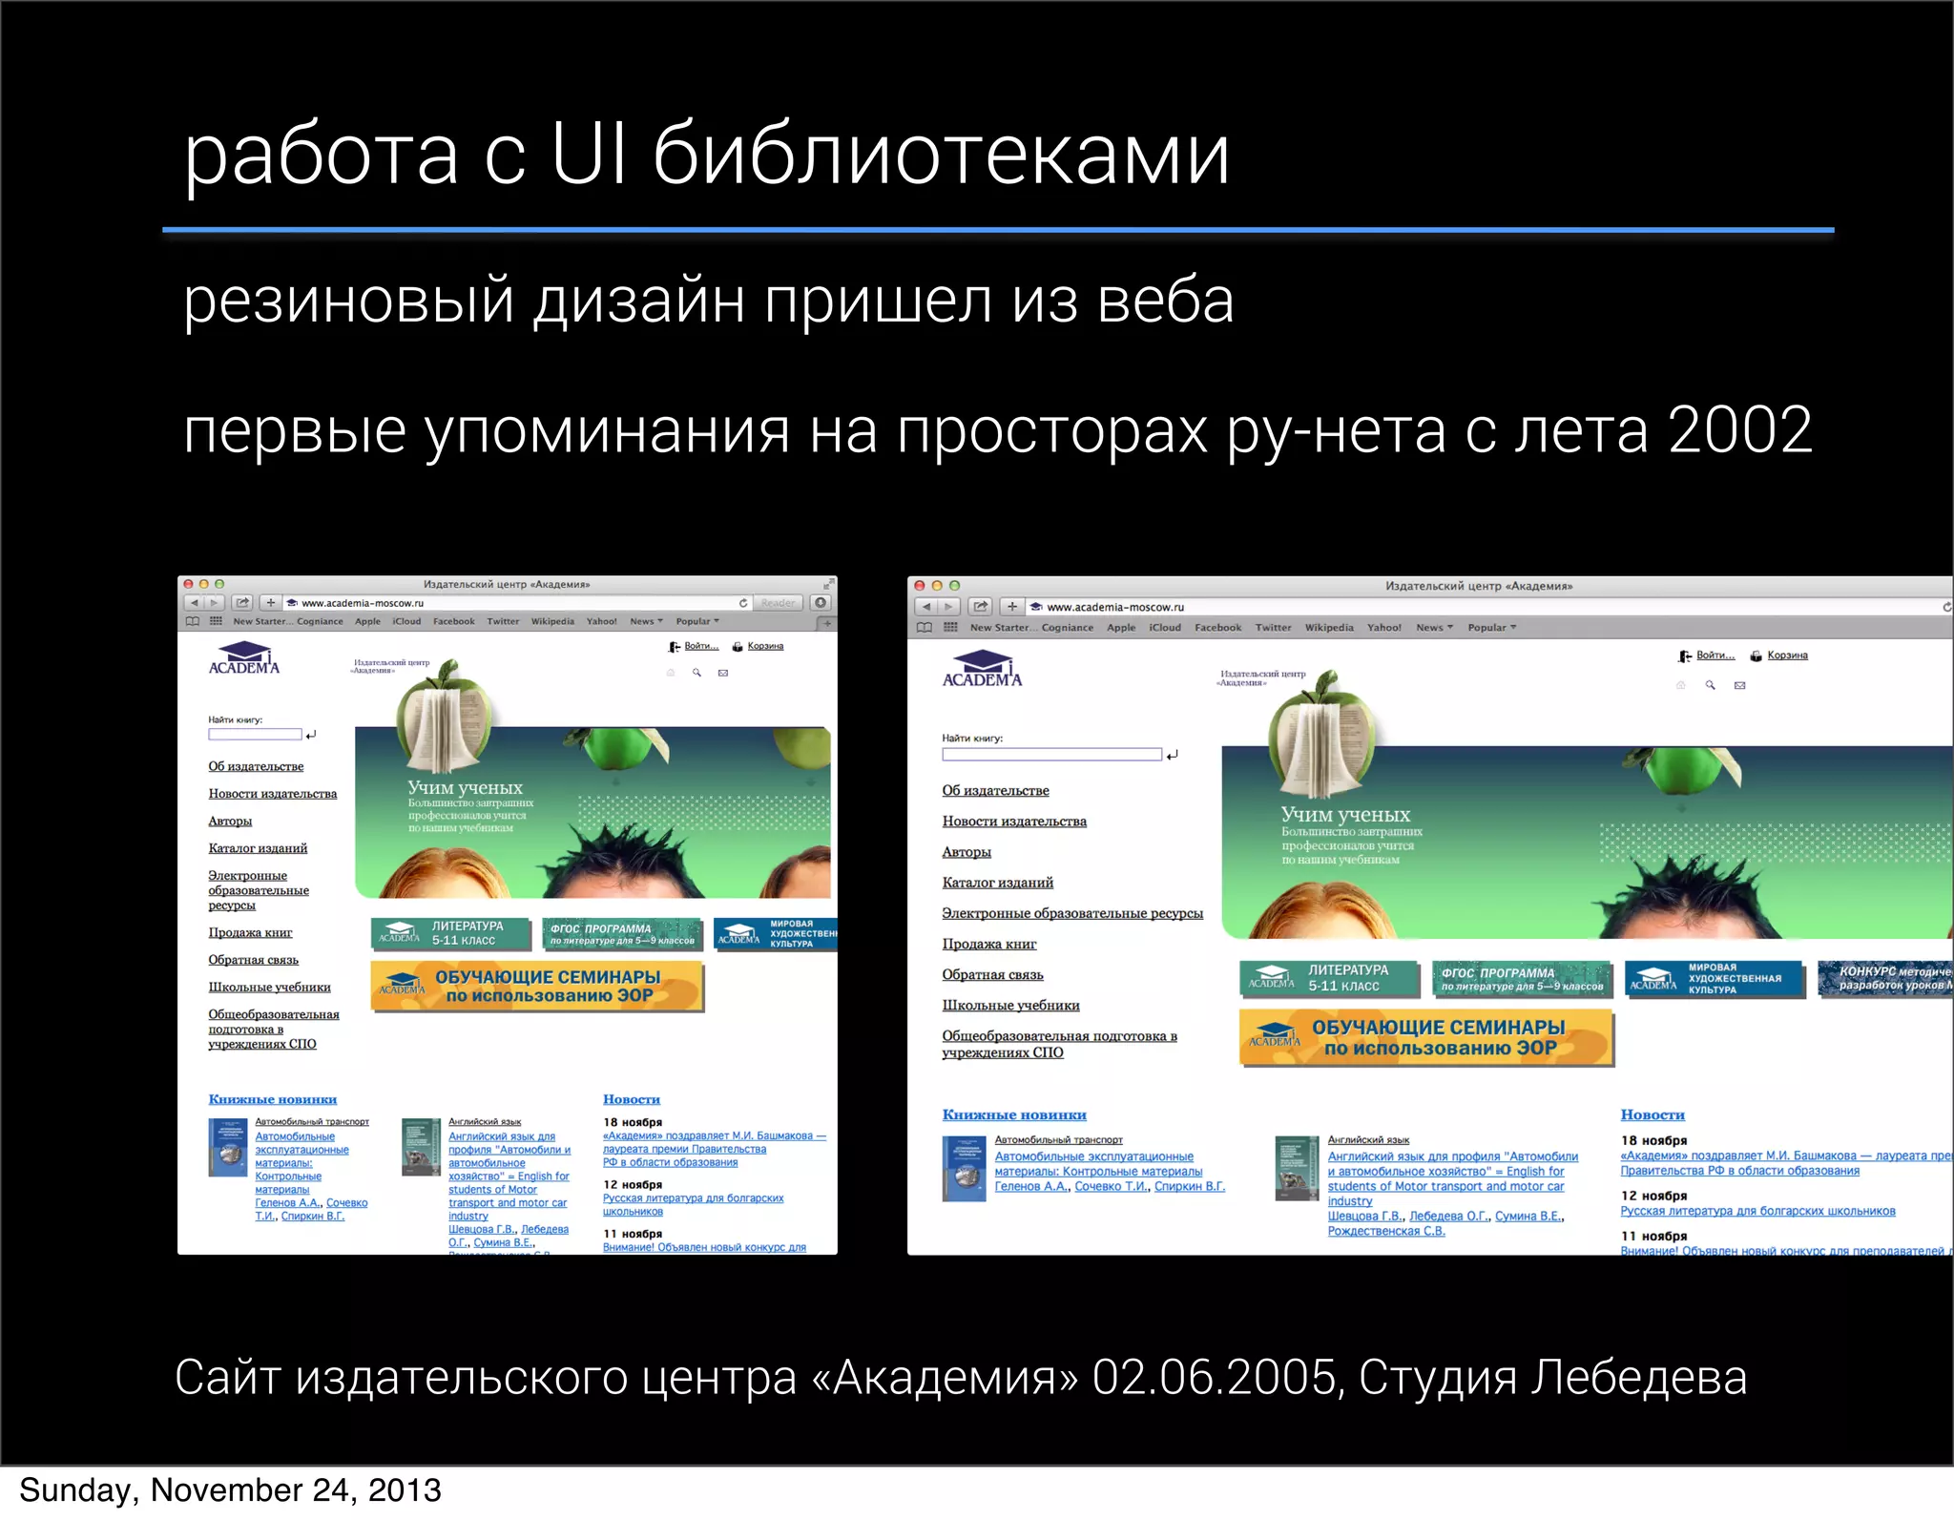Open Школьные учебники link in left window
The width and height of the screenshot is (1954, 1520).
click(x=270, y=988)
